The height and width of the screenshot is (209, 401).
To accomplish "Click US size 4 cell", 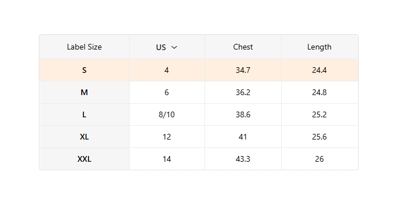I will 167,70.
